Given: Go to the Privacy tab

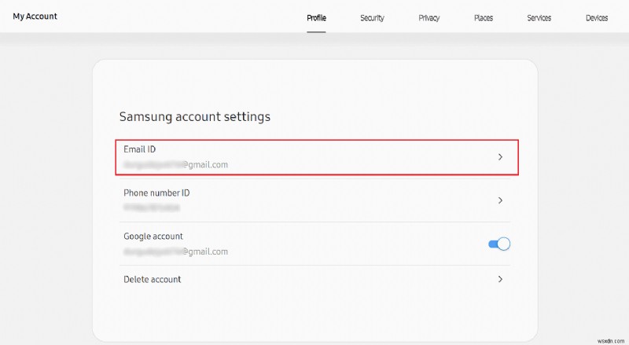Looking at the screenshot, I should pyautogui.click(x=429, y=18).
